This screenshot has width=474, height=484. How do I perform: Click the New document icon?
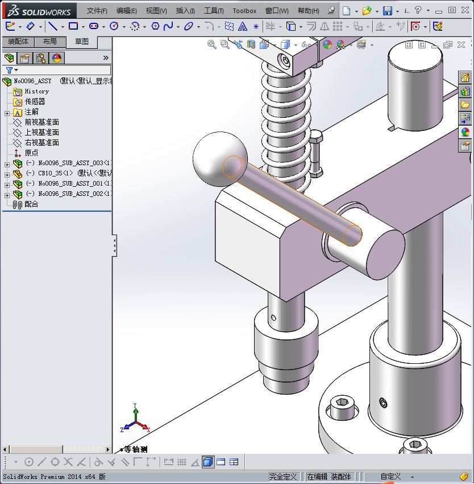point(347,11)
